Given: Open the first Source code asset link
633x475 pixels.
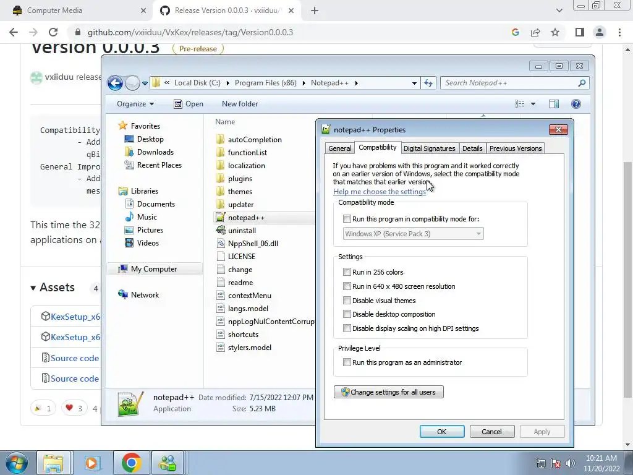Looking at the screenshot, I should [75, 358].
